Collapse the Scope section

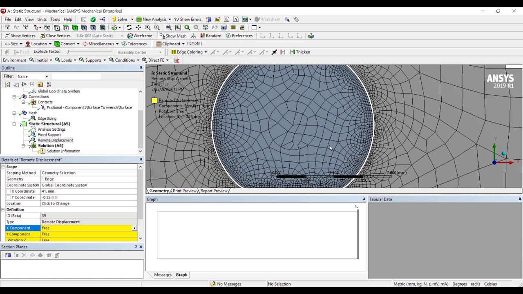[x=3, y=167]
